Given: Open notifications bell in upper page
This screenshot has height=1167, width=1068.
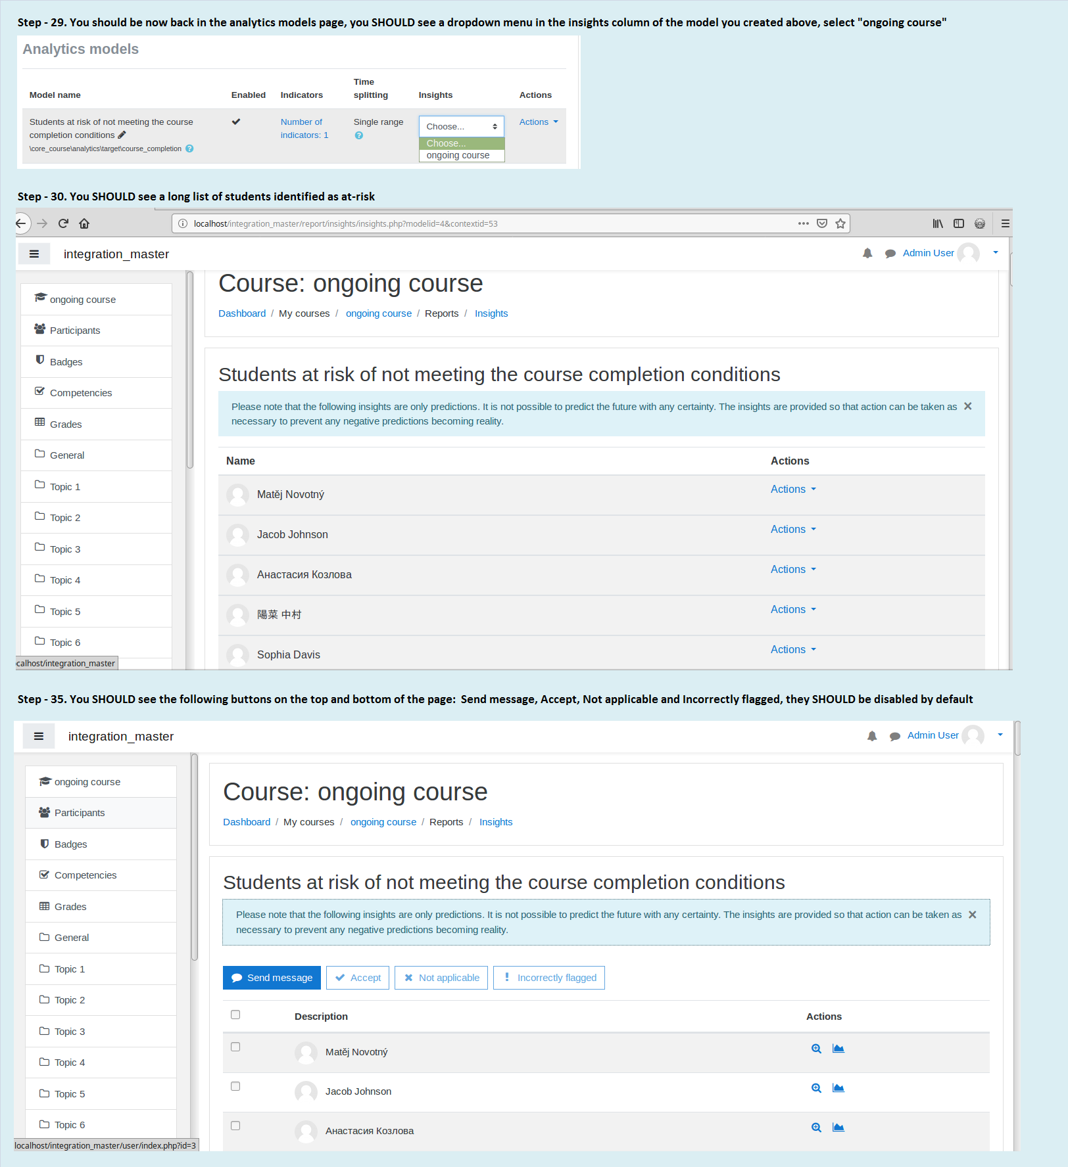Looking at the screenshot, I should [867, 254].
